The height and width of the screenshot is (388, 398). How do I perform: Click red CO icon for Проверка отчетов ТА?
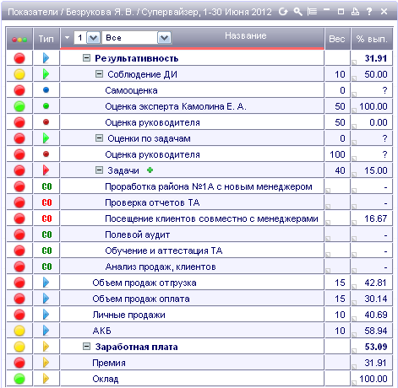point(46,202)
